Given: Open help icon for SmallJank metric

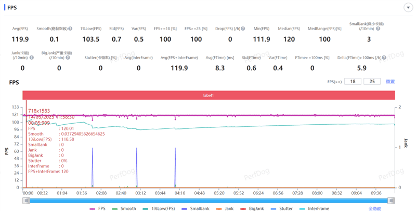Looking at the screenshot, I should 378,29.
